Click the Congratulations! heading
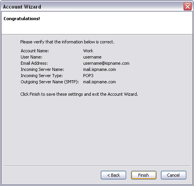 (22, 19)
